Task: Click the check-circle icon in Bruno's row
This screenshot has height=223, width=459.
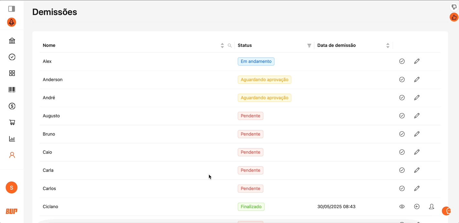Action: click(402, 134)
